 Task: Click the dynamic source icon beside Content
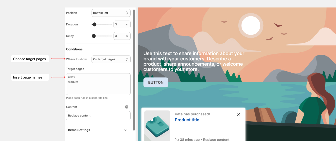[127, 107]
